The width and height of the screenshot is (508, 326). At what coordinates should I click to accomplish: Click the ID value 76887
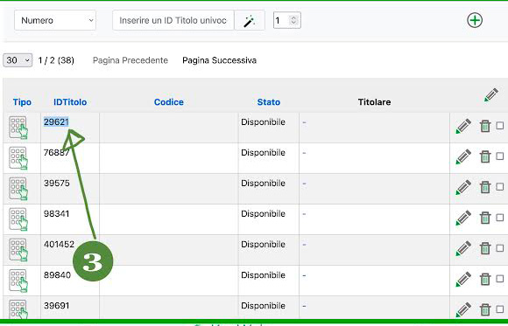(56, 152)
